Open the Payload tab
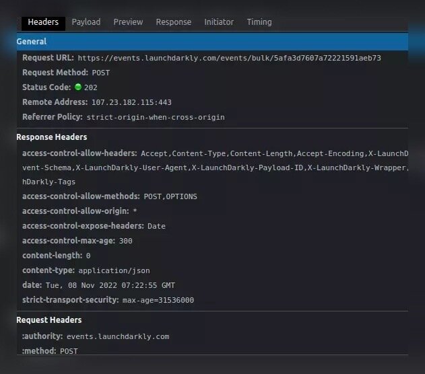425x374 pixels. click(x=86, y=22)
